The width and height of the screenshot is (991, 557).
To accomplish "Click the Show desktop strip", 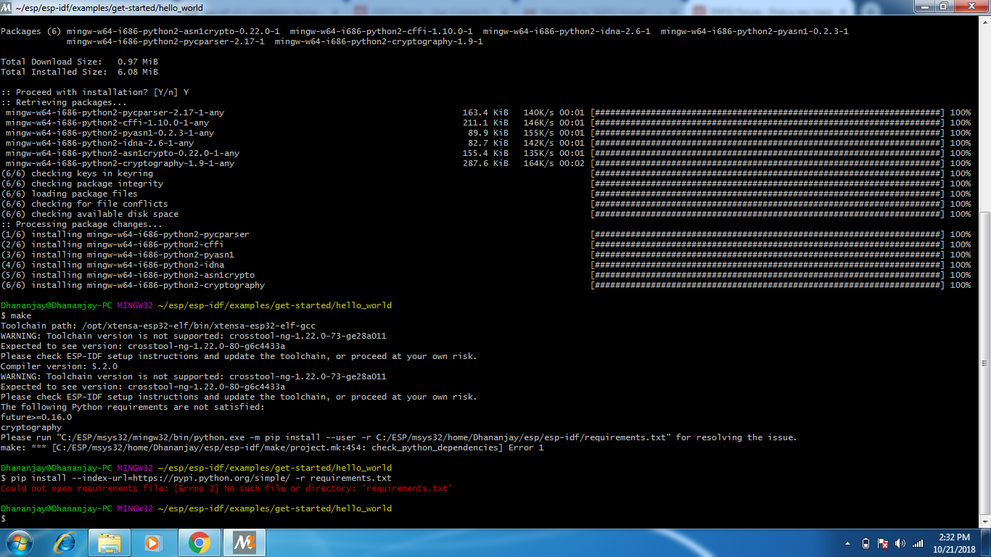I will tap(986, 542).
